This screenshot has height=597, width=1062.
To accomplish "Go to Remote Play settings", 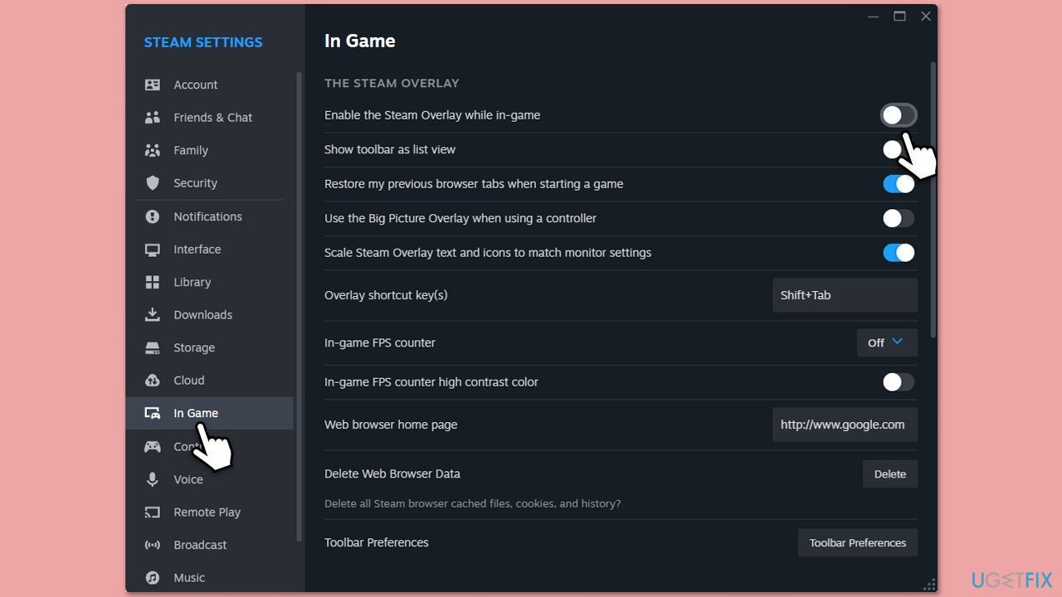I will pyautogui.click(x=207, y=512).
